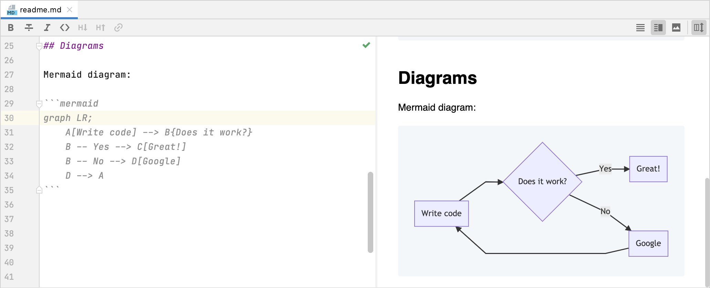
Task: Apply inline code formatting
Action: pyautogui.click(x=65, y=27)
